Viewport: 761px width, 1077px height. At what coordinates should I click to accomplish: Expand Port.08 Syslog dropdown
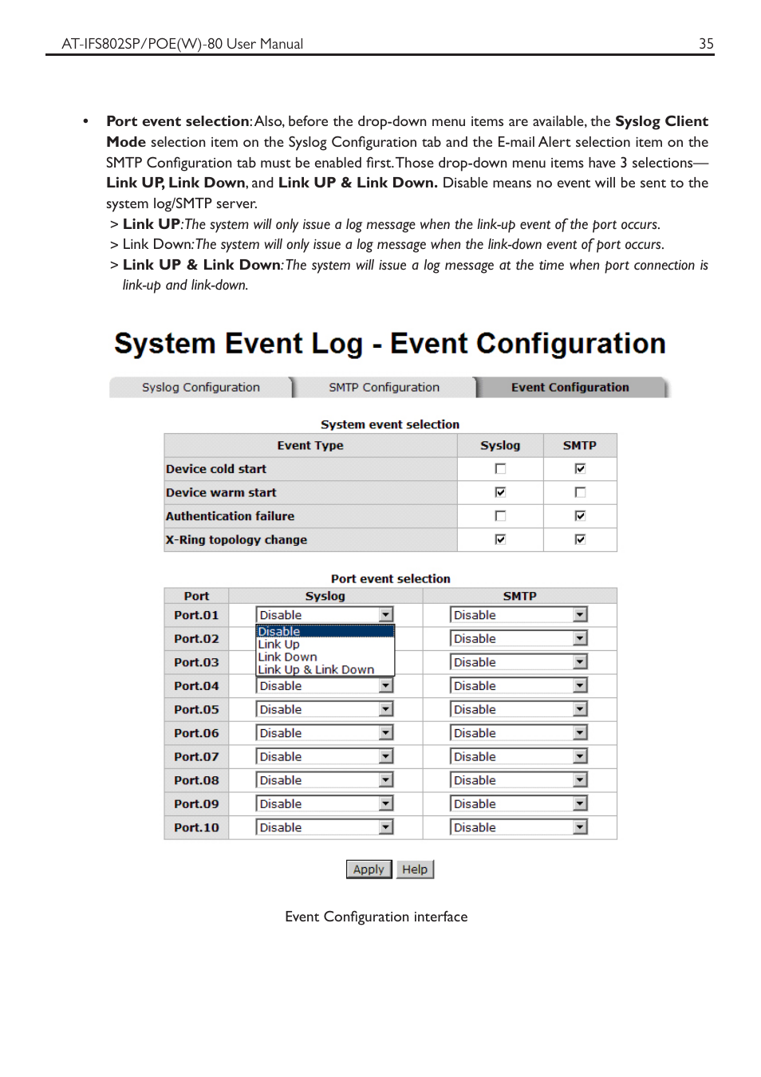pos(325,780)
